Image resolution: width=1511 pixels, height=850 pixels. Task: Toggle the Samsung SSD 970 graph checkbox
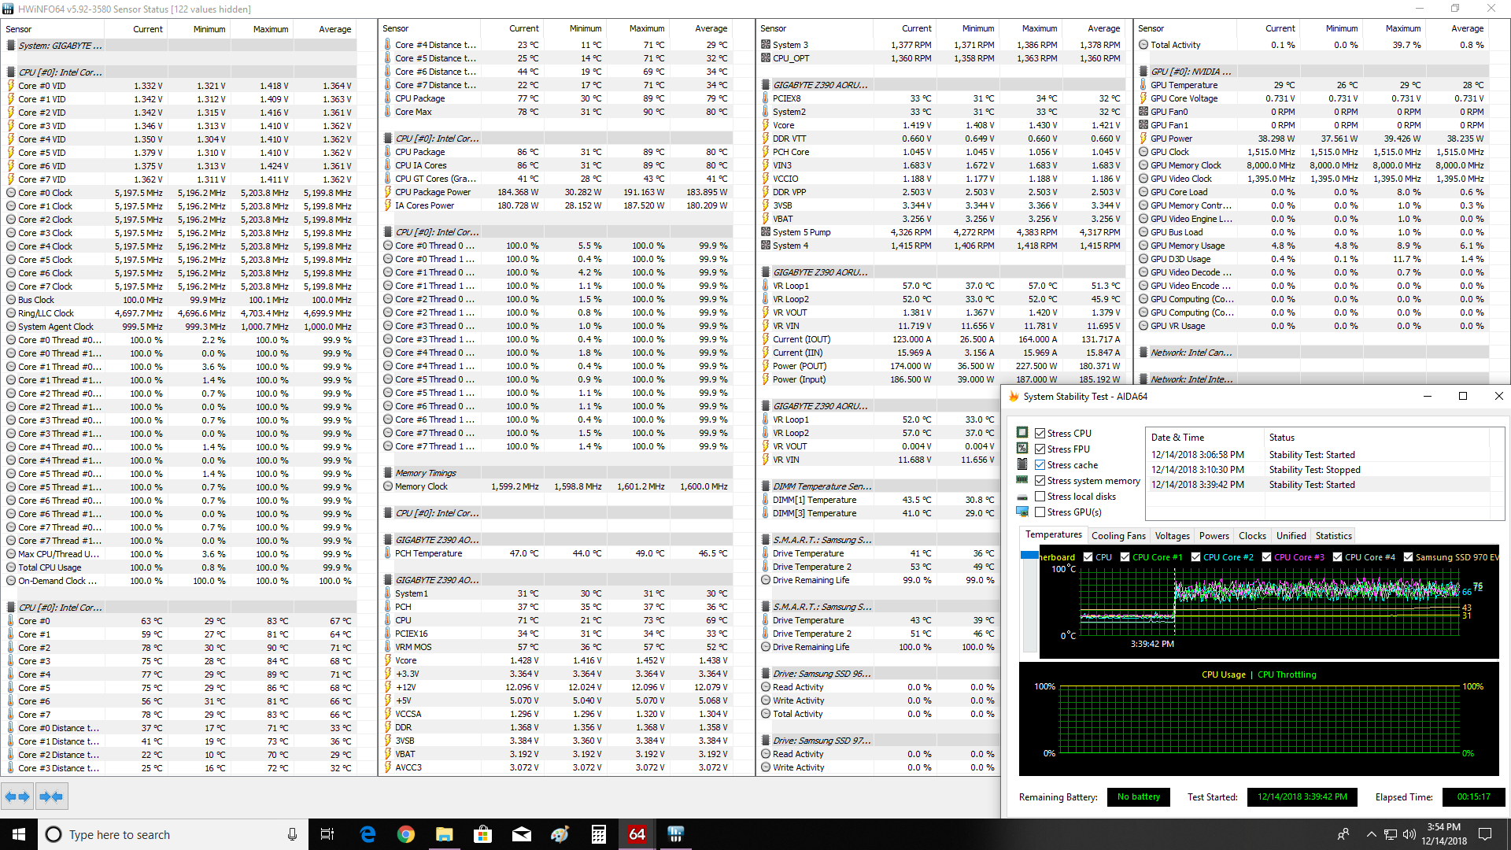click(1408, 557)
